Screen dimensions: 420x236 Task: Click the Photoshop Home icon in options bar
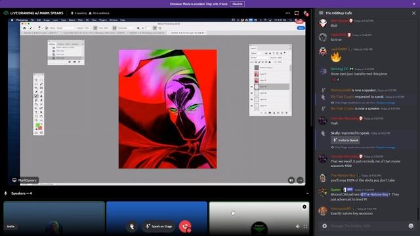[24, 28]
